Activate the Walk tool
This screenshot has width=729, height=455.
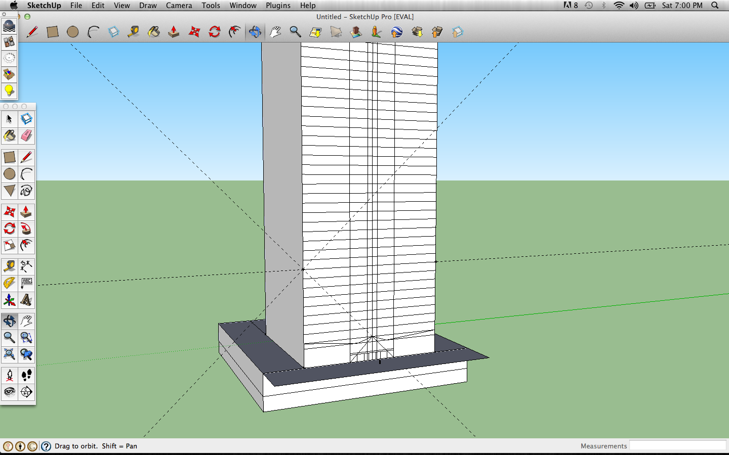pos(26,375)
